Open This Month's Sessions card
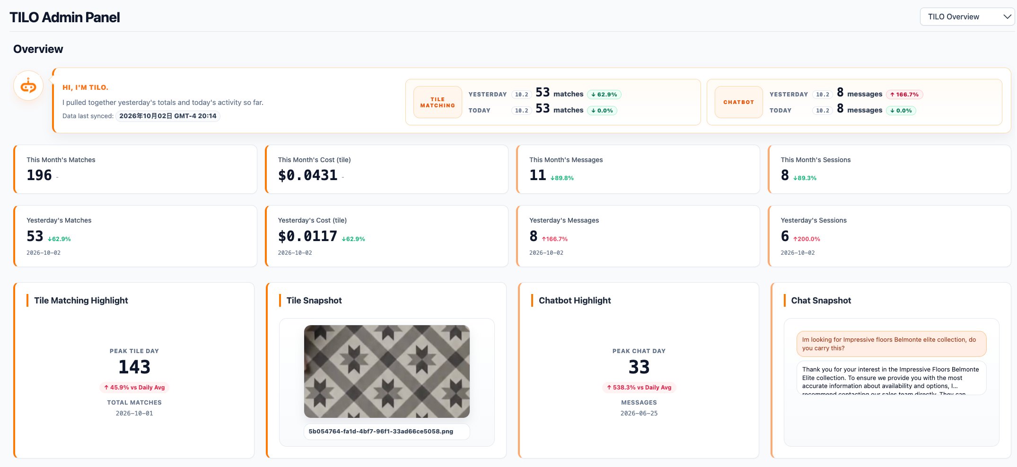The height and width of the screenshot is (467, 1017). click(889, 169)
